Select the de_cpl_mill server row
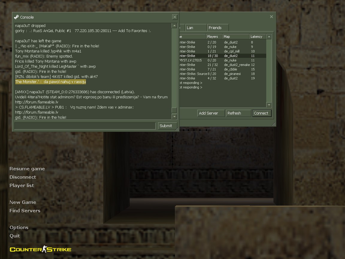This screenshot has height=259, width=345. (x=223, y=51)
